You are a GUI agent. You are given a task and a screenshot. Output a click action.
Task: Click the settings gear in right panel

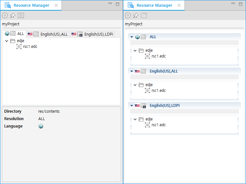point(128,15)
